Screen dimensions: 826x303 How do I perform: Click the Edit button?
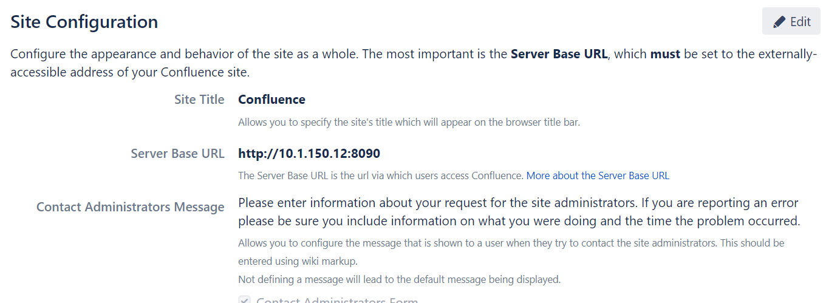pos(791,22)
